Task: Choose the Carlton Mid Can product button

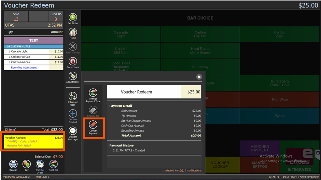Action: point(121,50)
